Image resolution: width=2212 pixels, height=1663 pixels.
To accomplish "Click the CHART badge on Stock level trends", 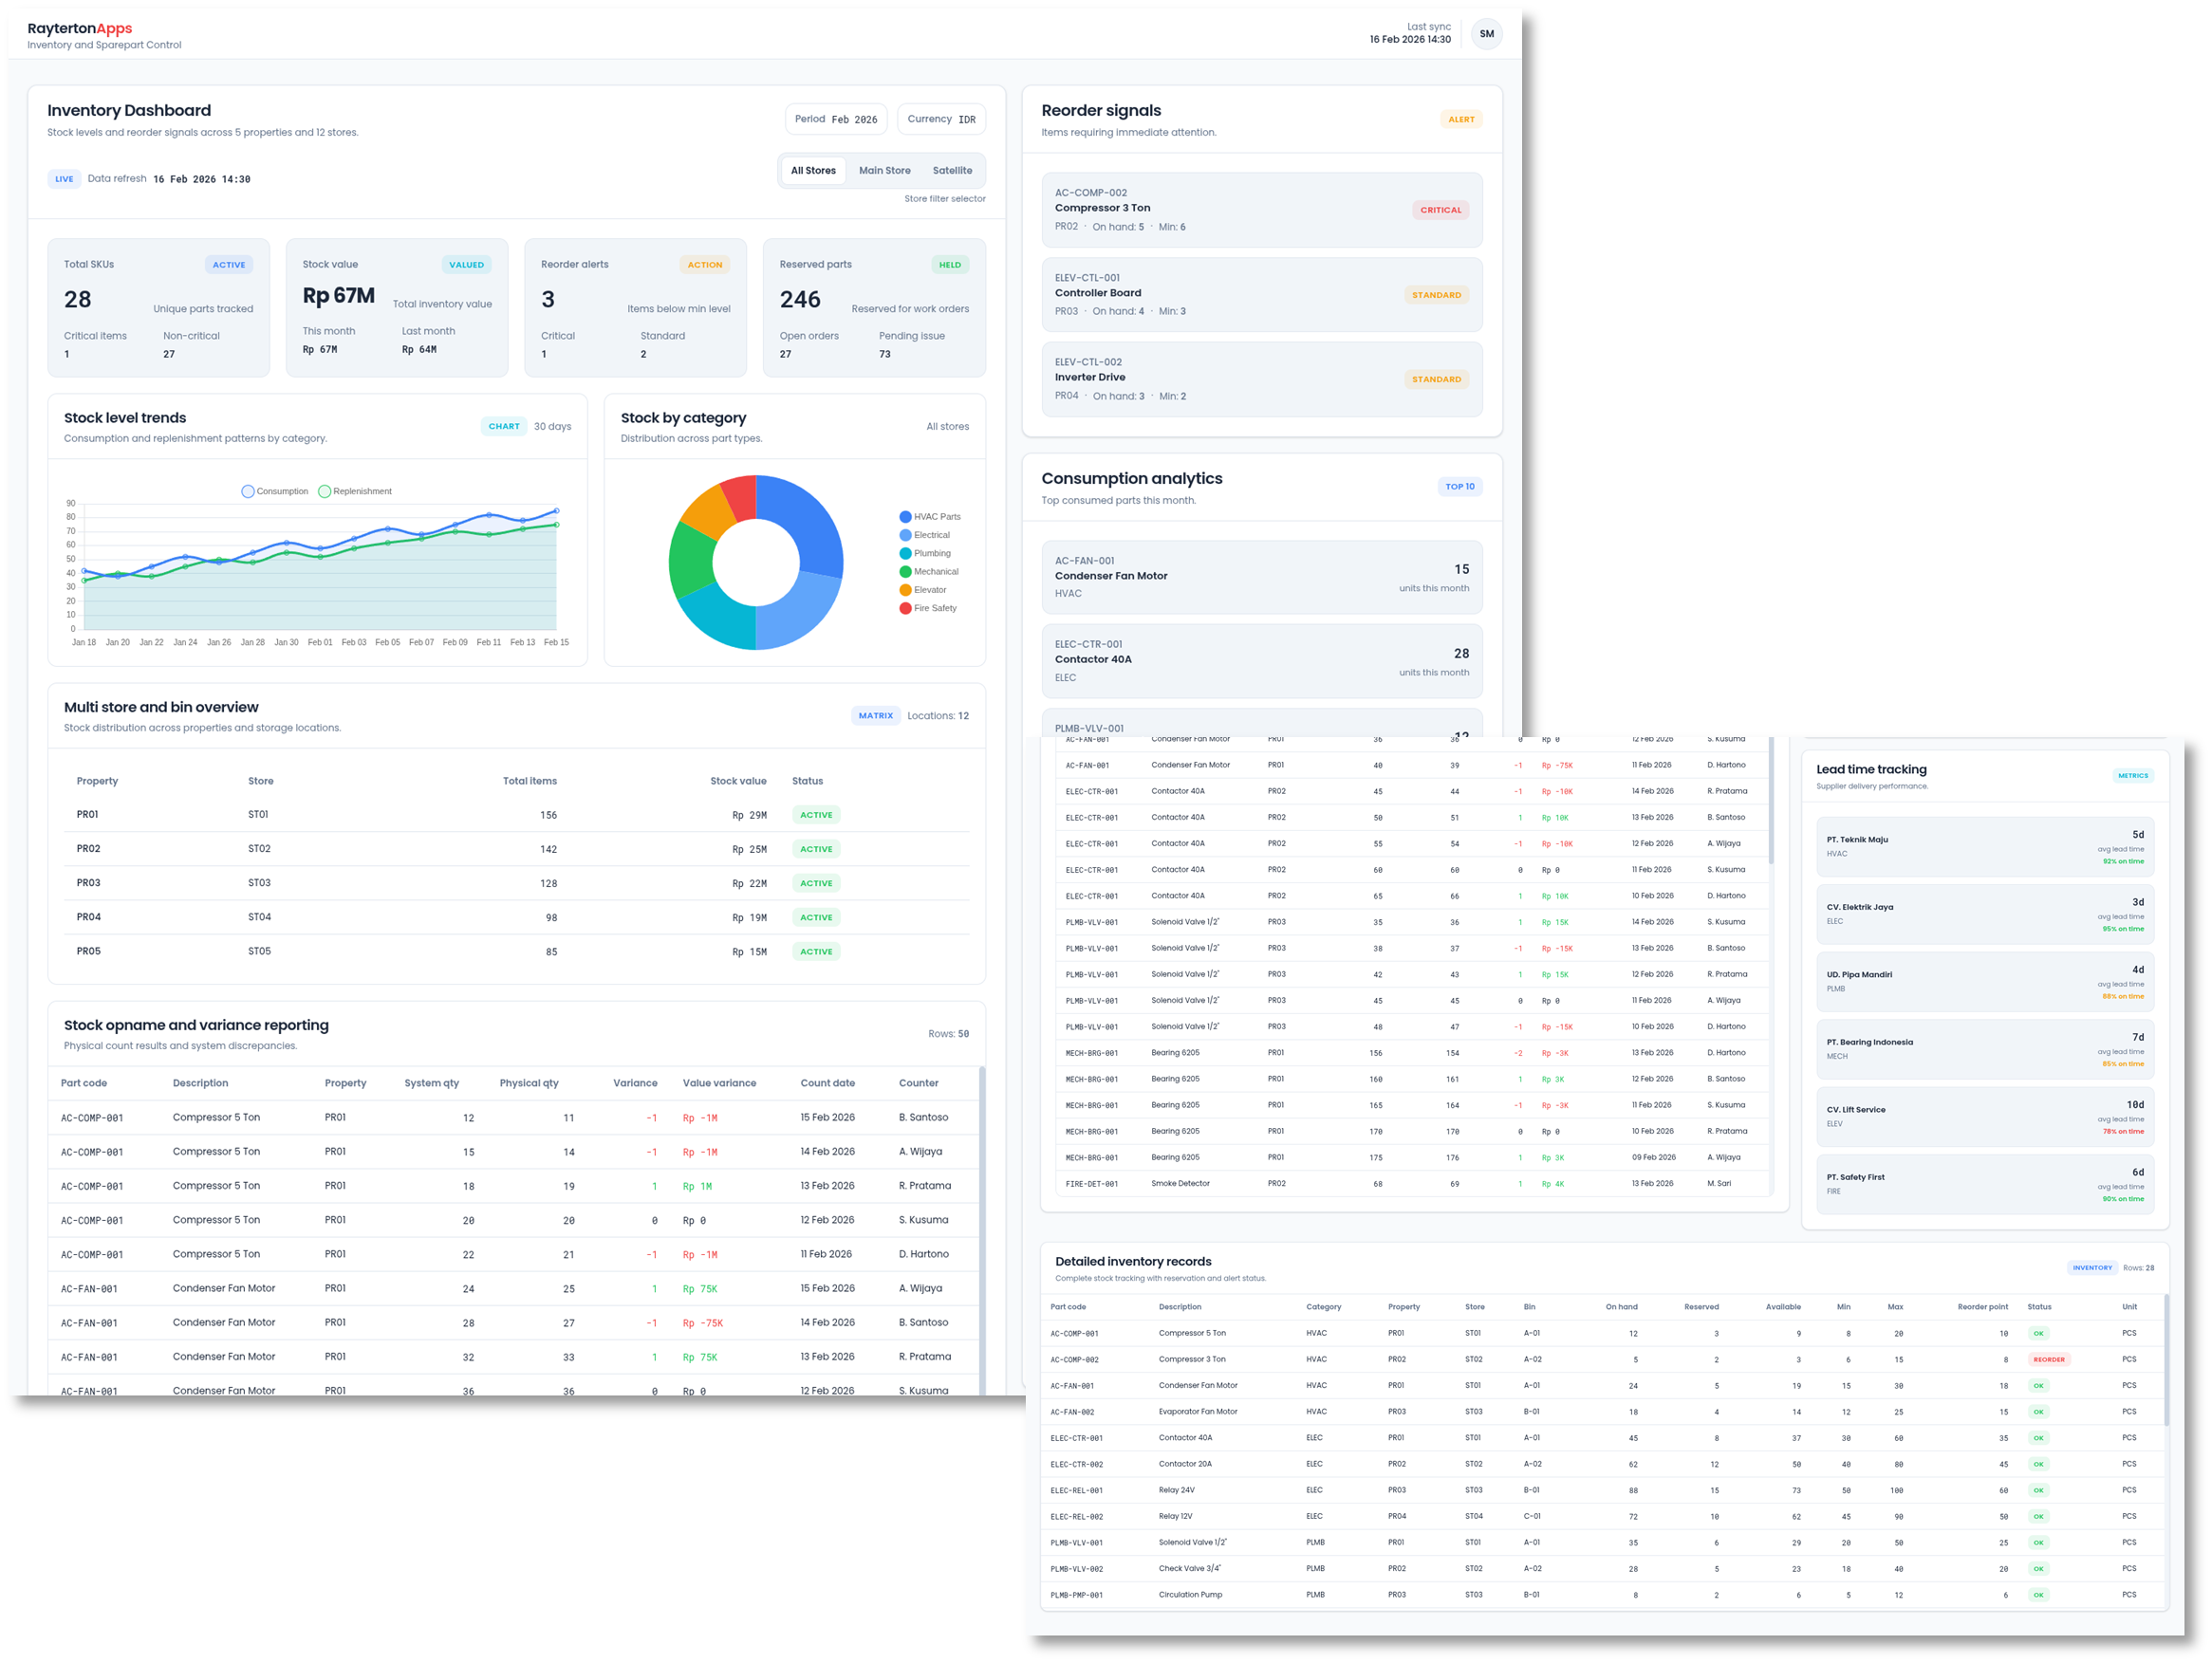I will coord(504,426).
